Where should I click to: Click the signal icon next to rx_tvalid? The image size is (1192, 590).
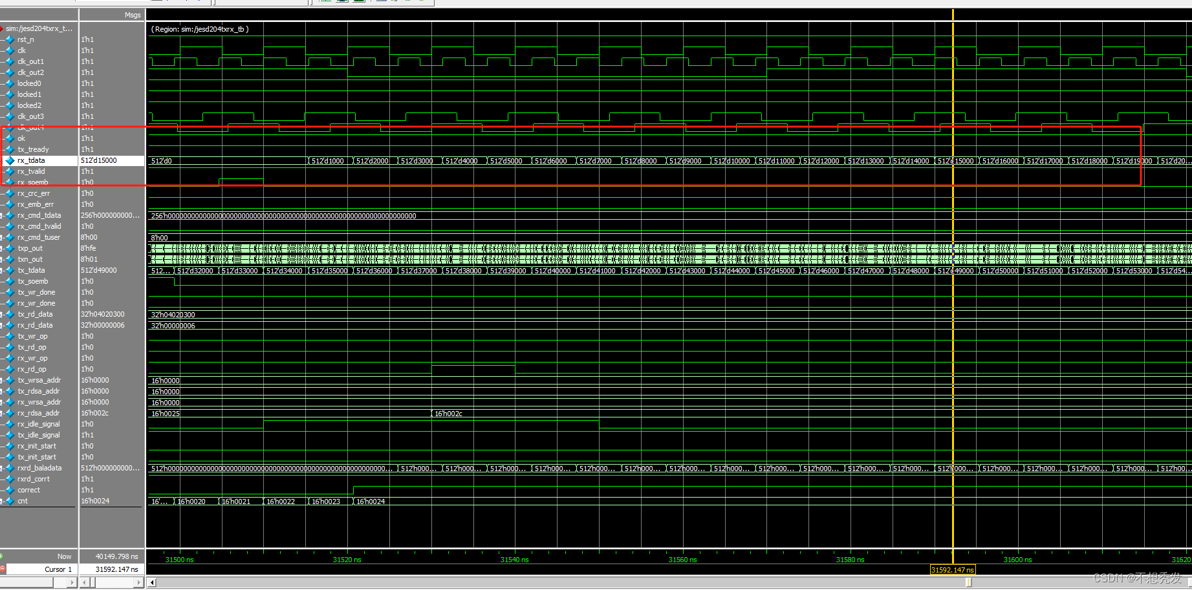click(10, 171)
